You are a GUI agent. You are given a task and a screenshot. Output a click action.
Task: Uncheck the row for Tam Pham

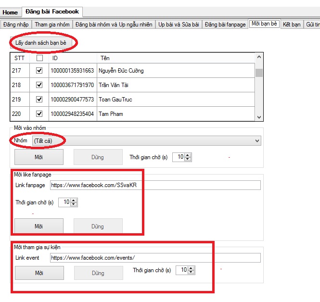[39, 114]
